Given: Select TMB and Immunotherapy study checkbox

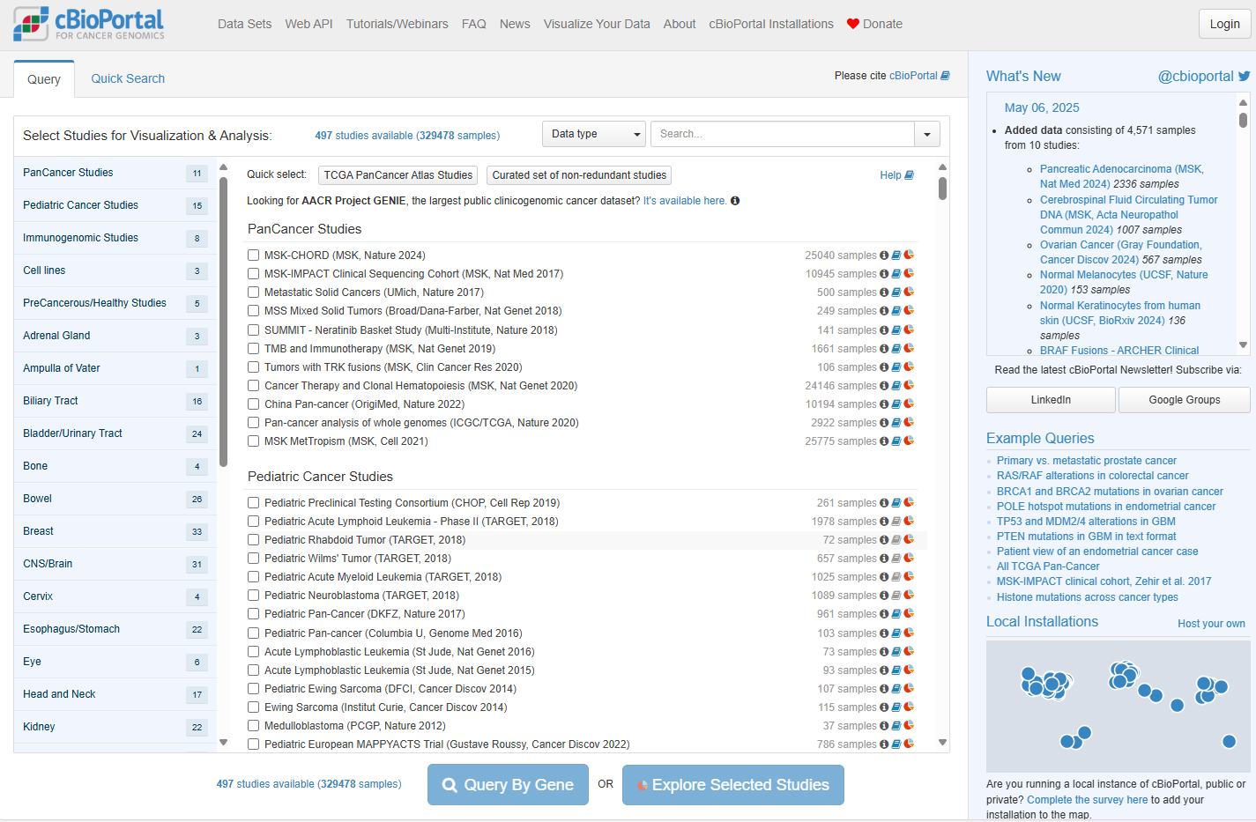Looking at the screenshot, I should 253,349.
